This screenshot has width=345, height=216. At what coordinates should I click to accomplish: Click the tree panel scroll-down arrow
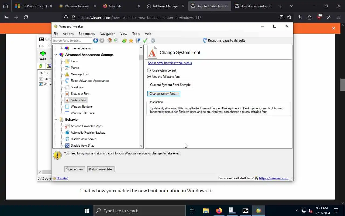141,146
